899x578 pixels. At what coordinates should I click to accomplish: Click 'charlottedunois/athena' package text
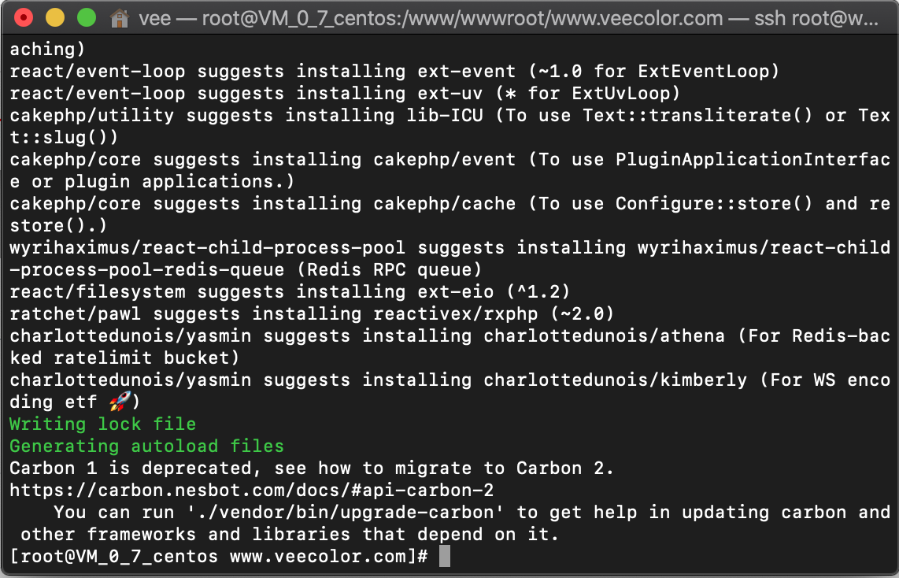pyautogui.click(x=605, y=336)
